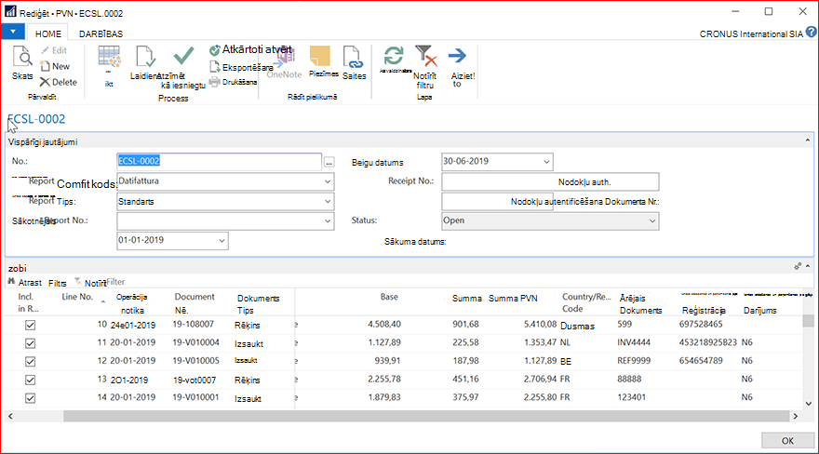Toggle include checkbox for line 11

coord(31,343)
